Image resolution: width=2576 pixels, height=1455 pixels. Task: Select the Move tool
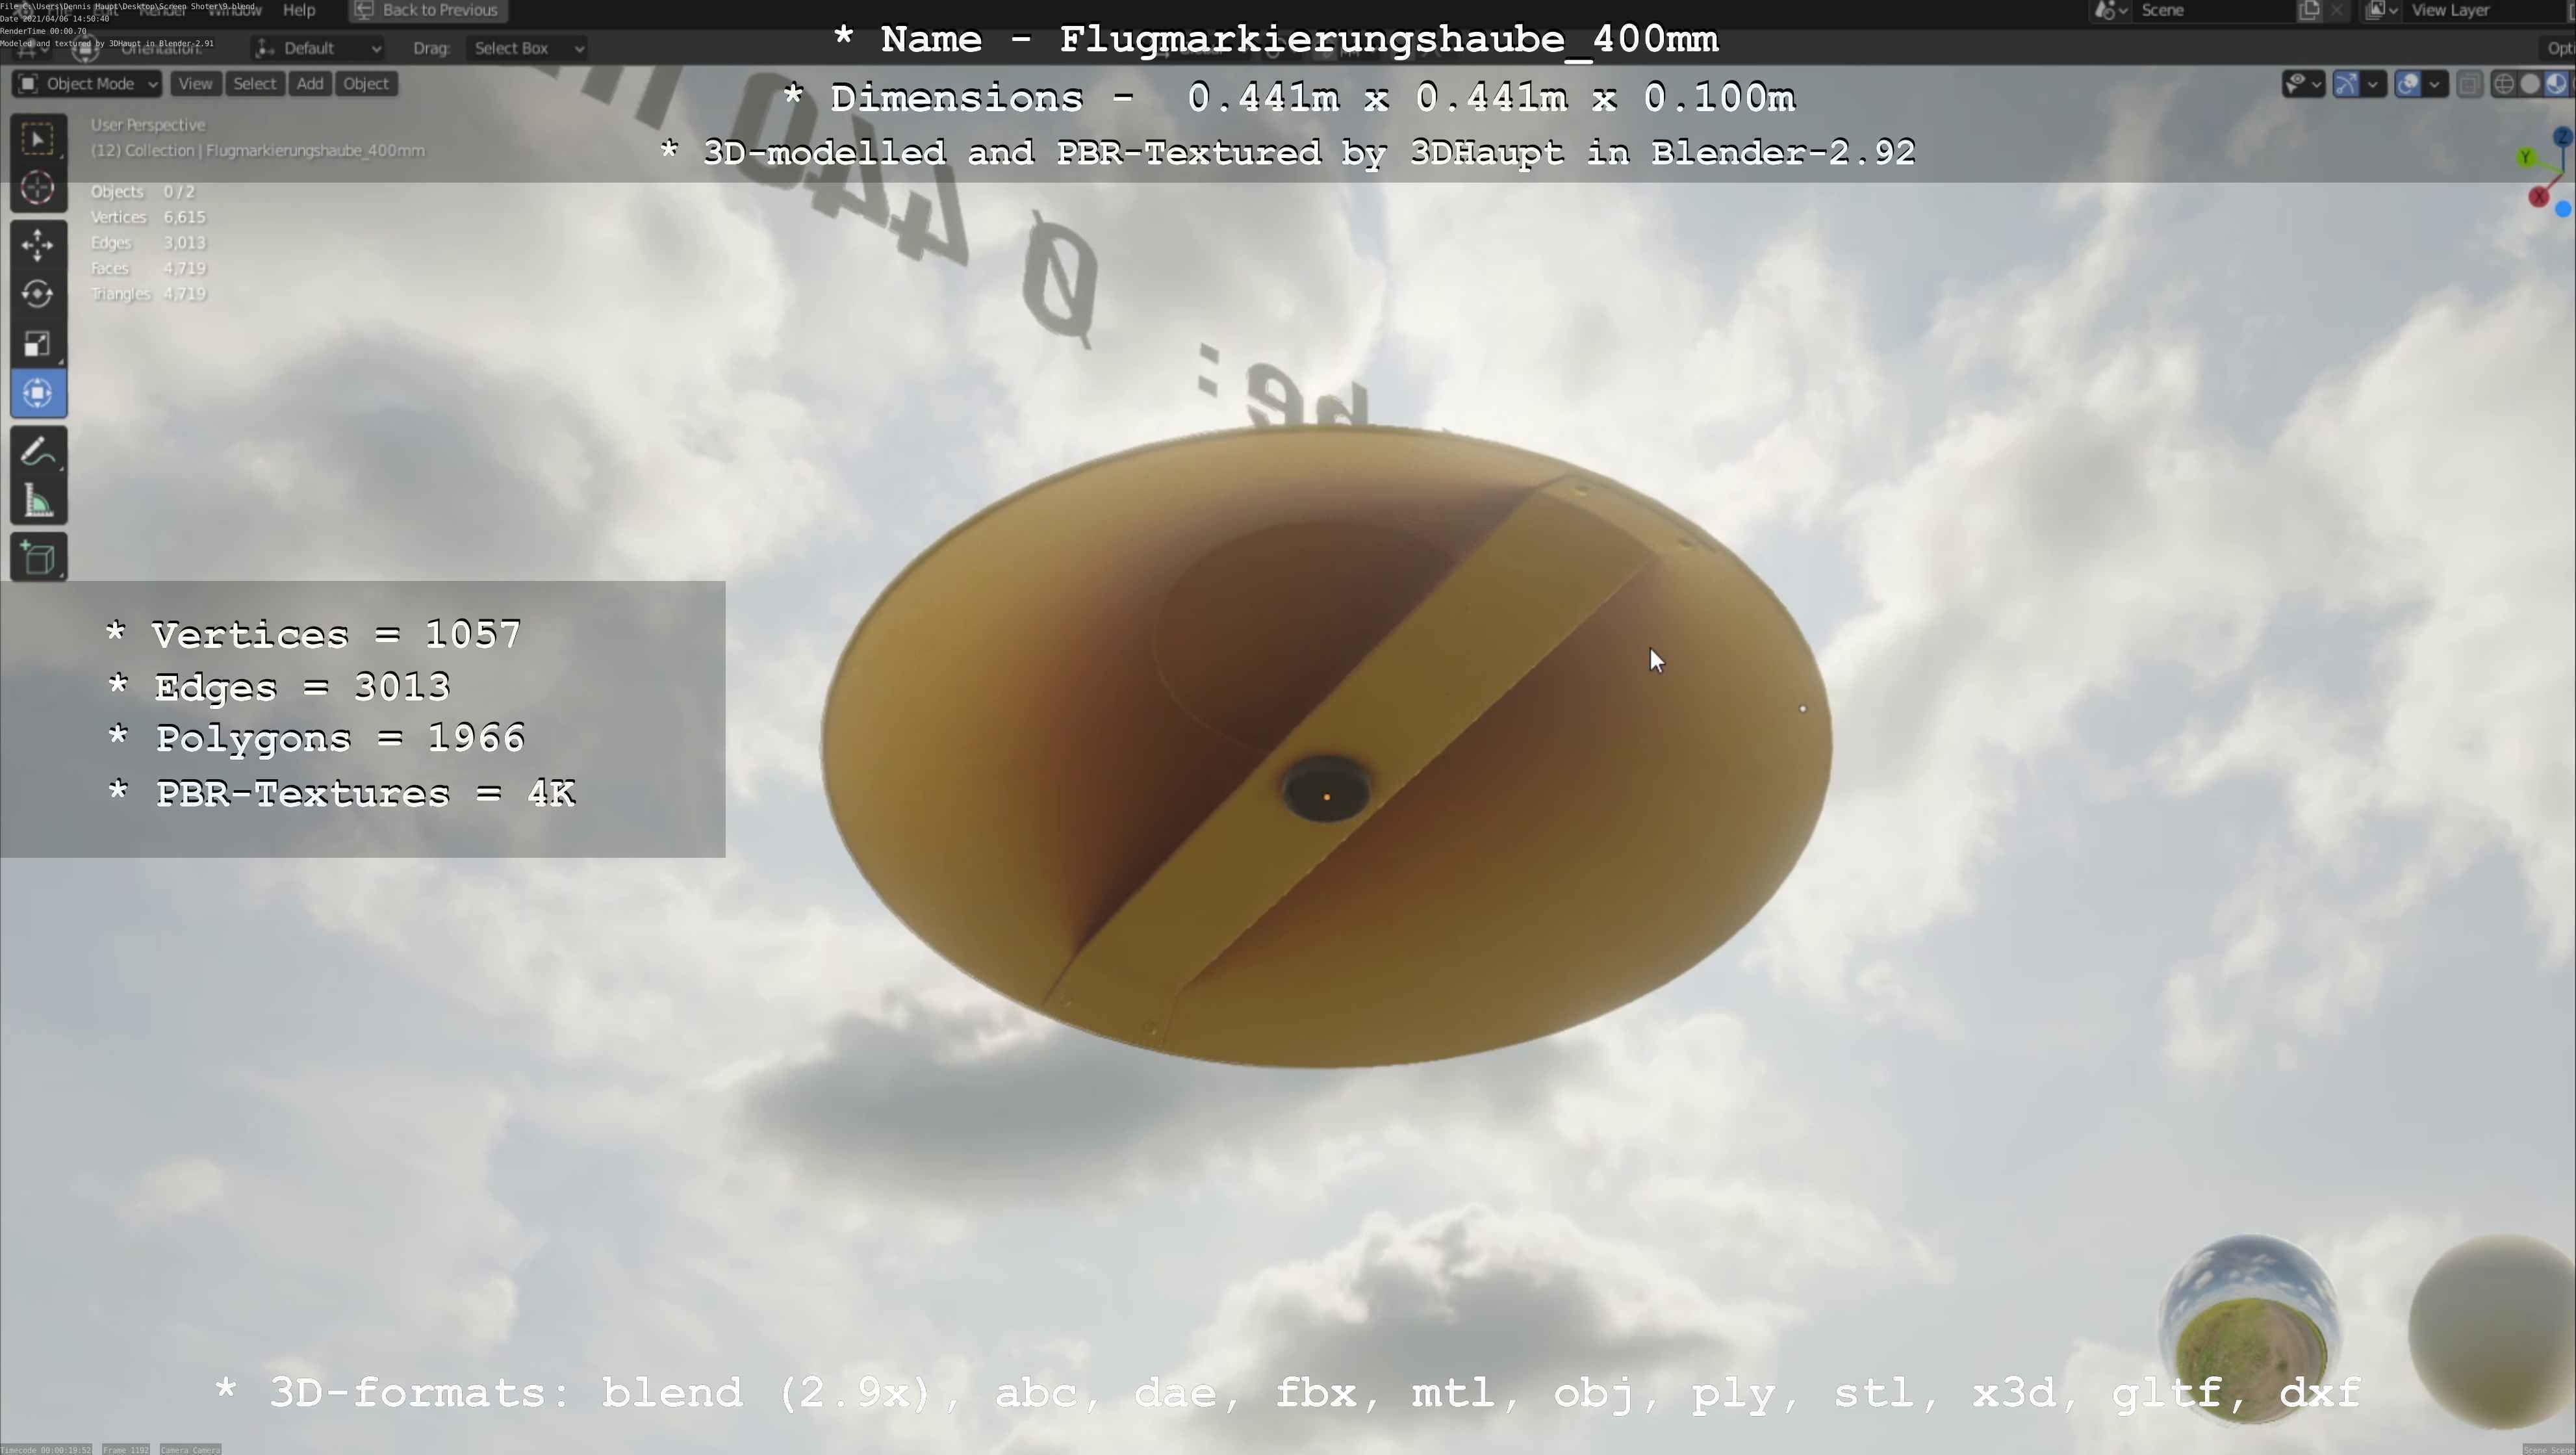pyautogui.click(x=38, y=244)
